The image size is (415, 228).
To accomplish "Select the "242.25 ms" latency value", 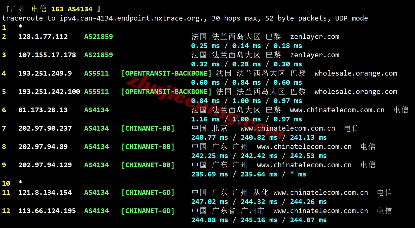I will pos(210,156).
